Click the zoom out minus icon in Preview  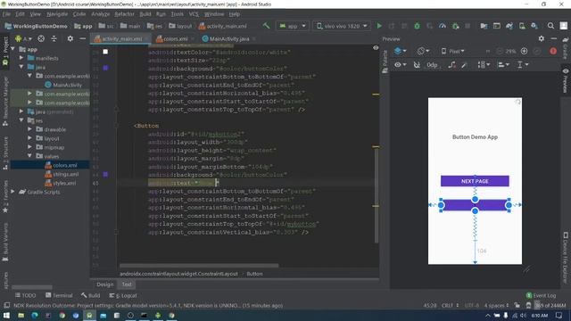500,52
